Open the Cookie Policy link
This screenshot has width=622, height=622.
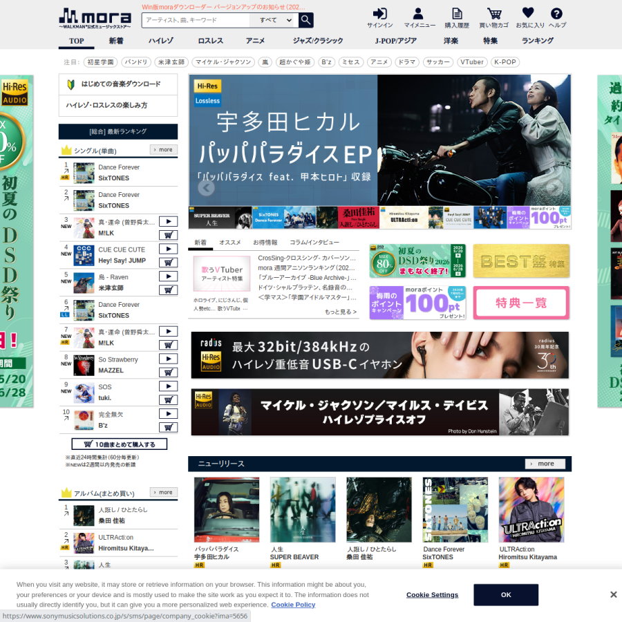point(293,605)
